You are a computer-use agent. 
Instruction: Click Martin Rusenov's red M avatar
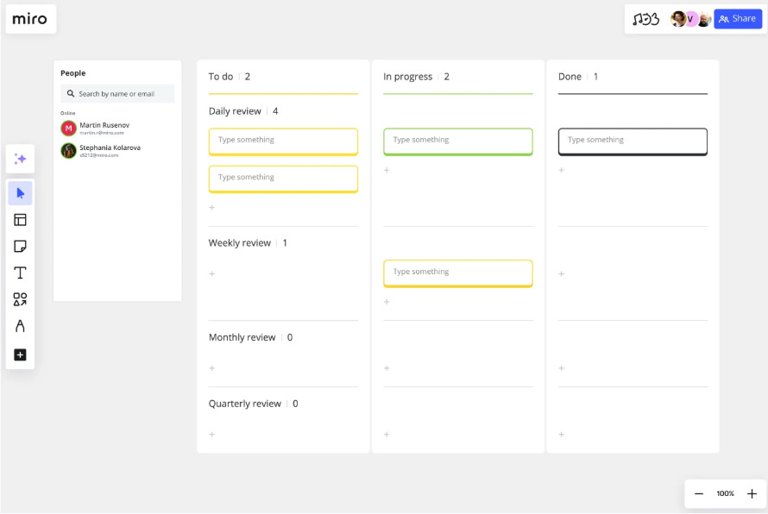pyautogui.click(x=68, y=128)
